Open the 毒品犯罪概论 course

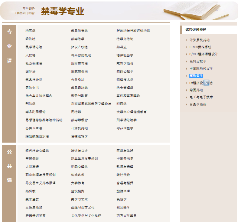point(35,112)
